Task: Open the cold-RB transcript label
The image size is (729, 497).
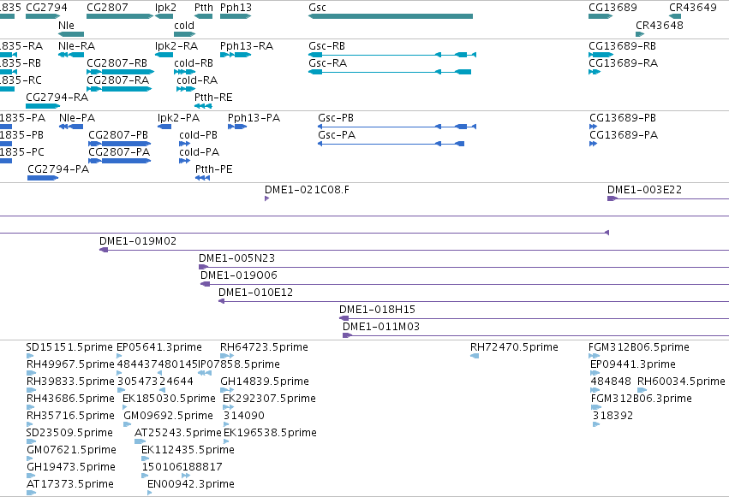Action: 194,63
